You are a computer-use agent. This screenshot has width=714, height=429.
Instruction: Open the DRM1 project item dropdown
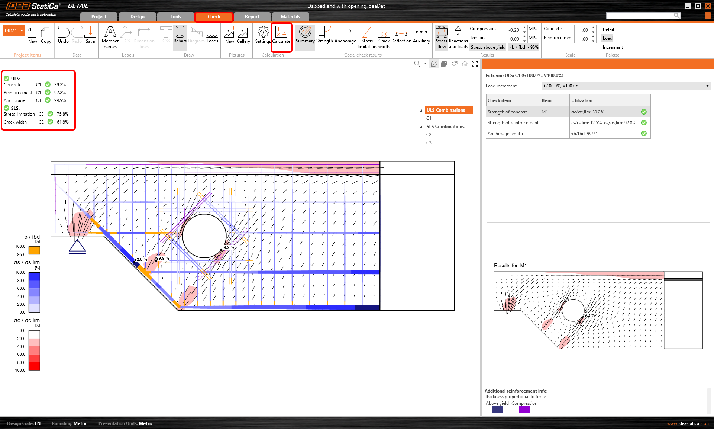tap(22, 31)
